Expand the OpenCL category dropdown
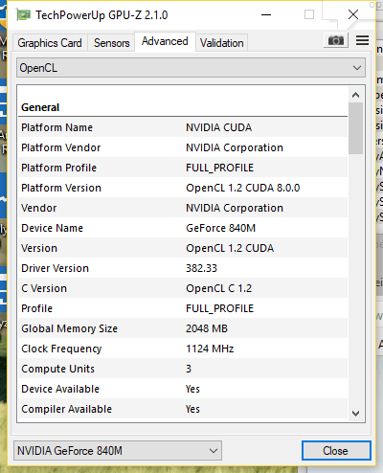The height and width of the screenshot is (473, 383). pyautogui.click(x=191, y=68)
